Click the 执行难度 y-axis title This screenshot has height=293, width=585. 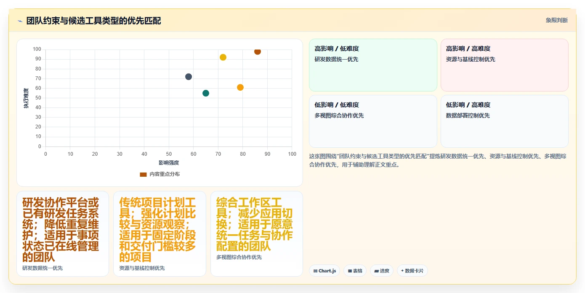click(x=26, y=98)
